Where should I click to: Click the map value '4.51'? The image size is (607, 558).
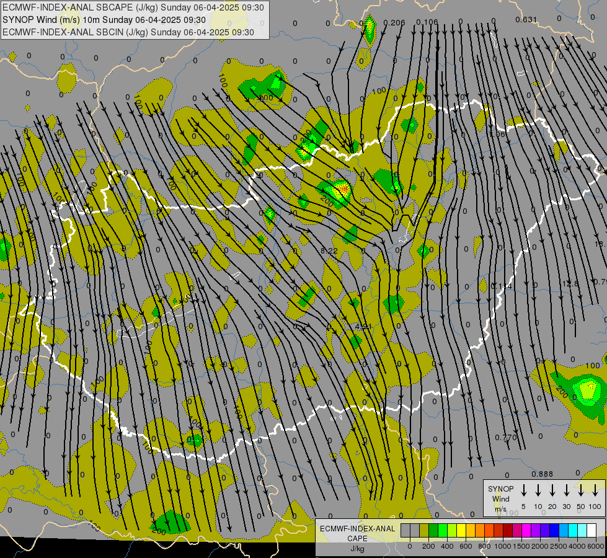pos(363,327)
